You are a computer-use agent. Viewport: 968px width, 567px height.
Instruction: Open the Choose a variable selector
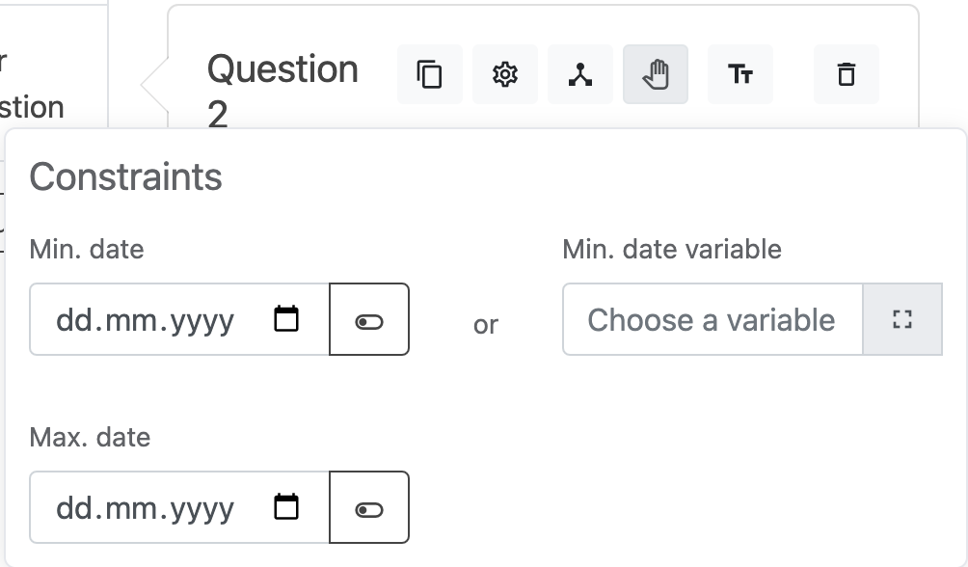[713, 319]
